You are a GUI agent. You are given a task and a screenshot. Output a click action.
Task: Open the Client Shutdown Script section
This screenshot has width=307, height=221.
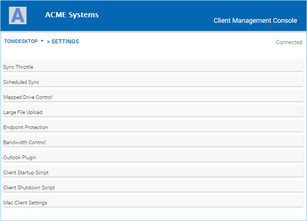pos(153,186)
